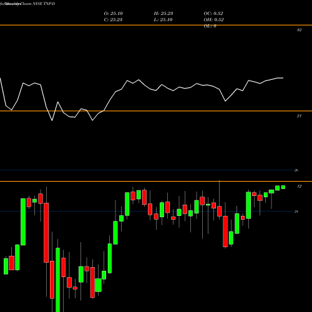
Task: Click the axis label '21'
Action: [299, 116]
